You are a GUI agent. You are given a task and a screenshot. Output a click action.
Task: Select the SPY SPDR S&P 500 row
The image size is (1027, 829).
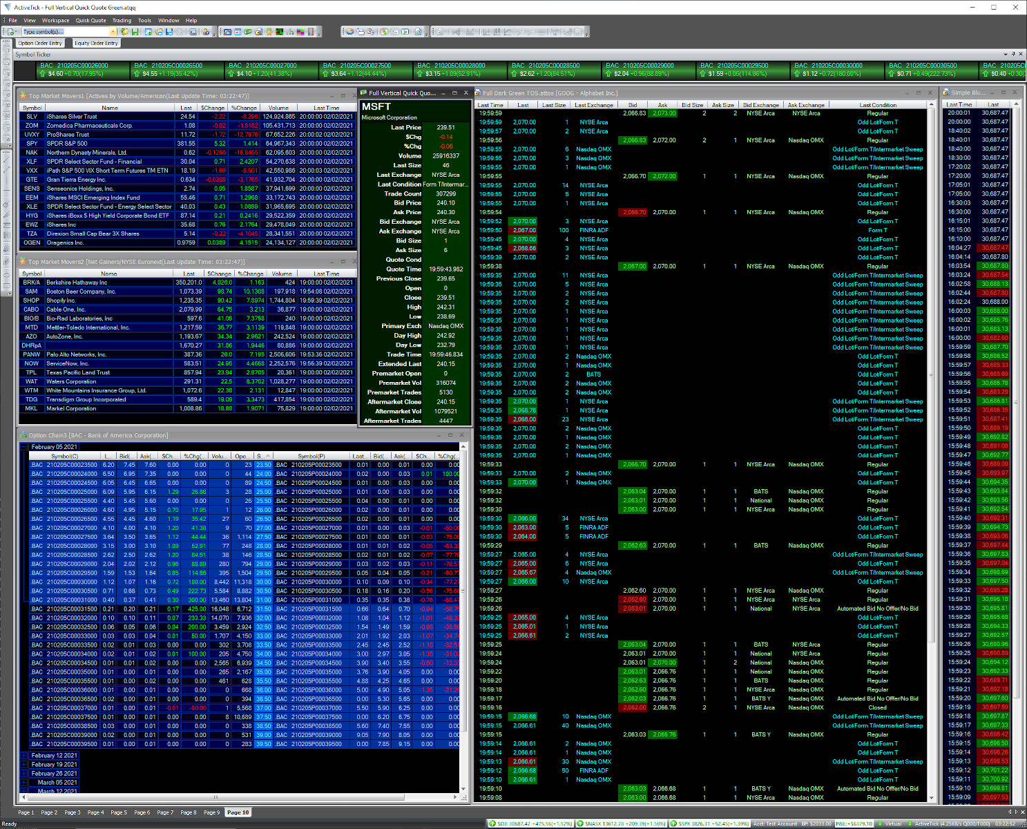188,144
